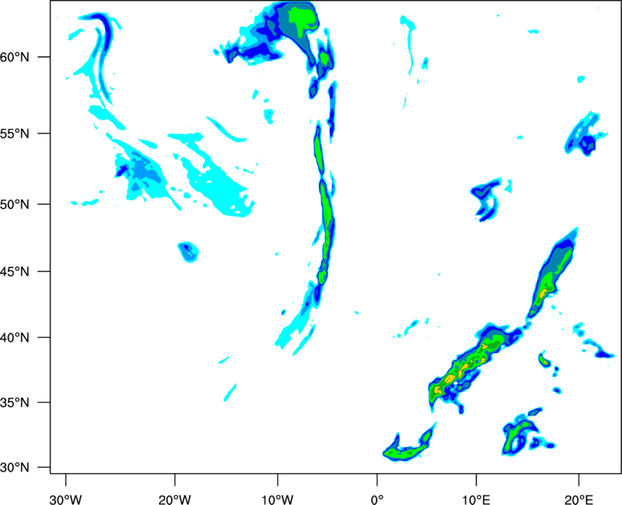Click the 30°W longitude label
The height and width of the screenshot is (505, 622).
pos(65,500)
